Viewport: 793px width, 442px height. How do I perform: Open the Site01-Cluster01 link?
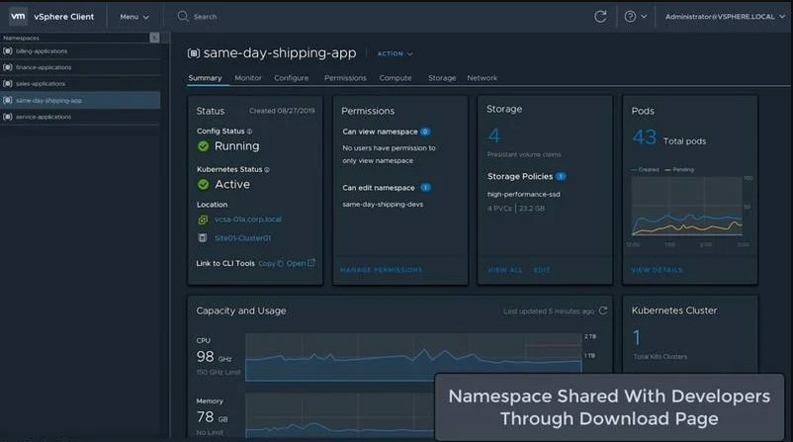[243, 237]
